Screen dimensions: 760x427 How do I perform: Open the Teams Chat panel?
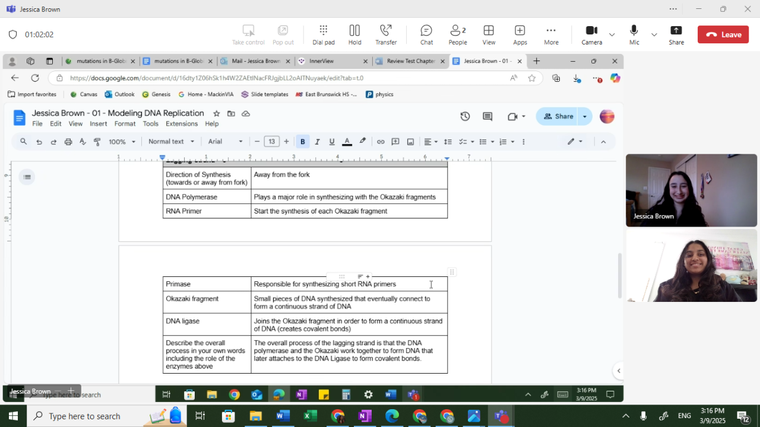pyautogui.click(x=426, y=34)
